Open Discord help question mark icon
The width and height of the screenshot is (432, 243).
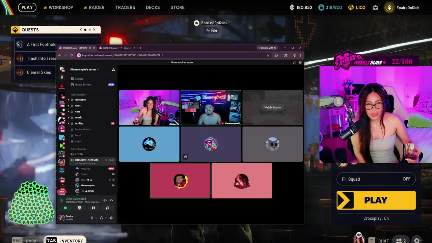click(300, 62)
